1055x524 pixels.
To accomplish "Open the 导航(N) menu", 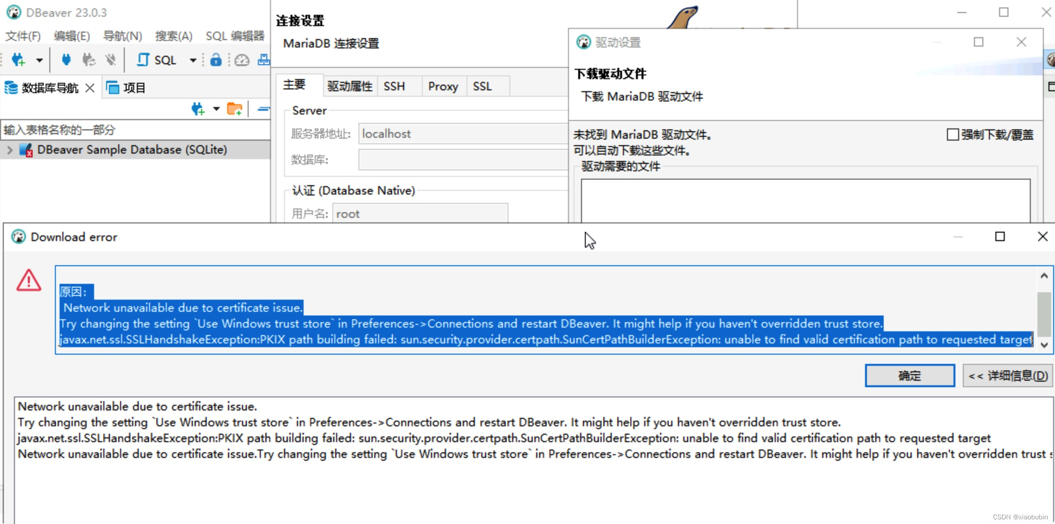I will click(x=122, y=36).
